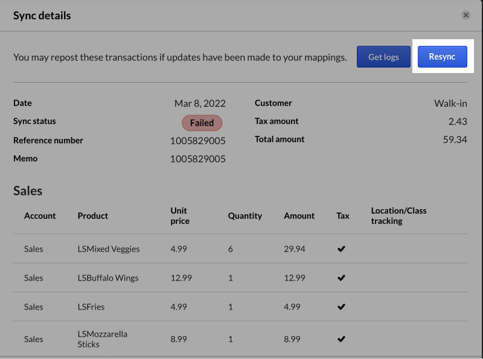Click the Amount column header
This screenshot has width=483, height=359.
(299, 215)
